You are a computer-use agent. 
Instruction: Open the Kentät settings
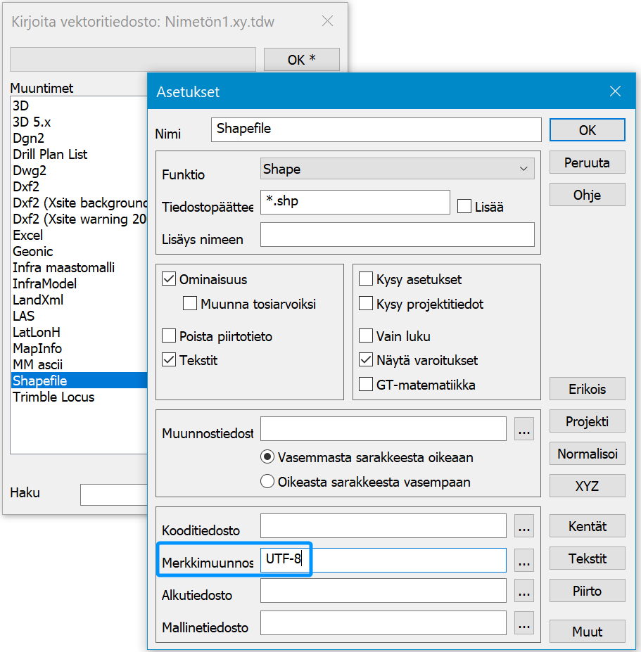587,525
